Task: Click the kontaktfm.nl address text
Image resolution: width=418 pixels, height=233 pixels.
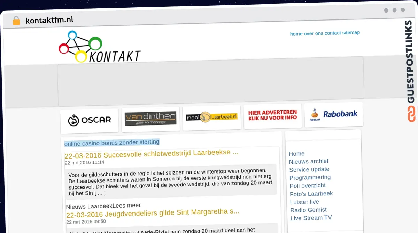Action: click(49, 20)
